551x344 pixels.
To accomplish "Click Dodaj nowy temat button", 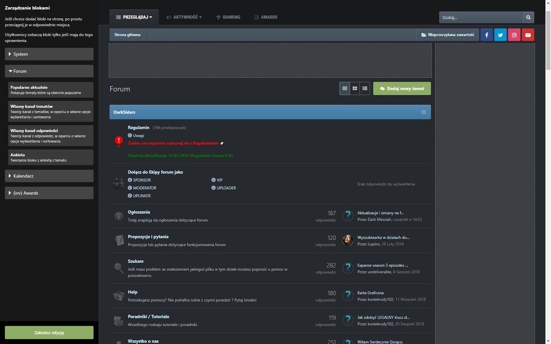I will point(402,88).
